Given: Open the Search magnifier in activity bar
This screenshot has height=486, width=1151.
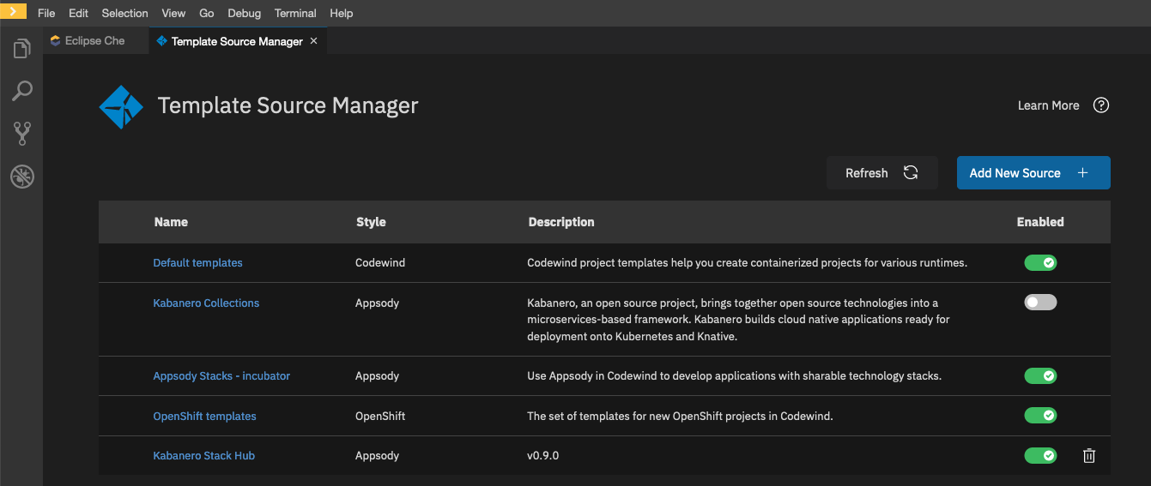Looking at the screenshot, I should pos(21,91).
